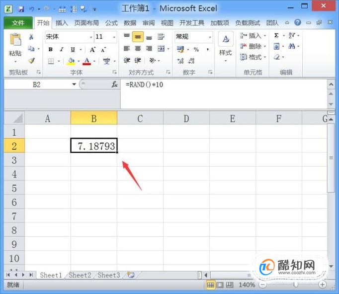Increase decimal places
The height and width of the screenshot is (294, 339).
tap(180, 61)
